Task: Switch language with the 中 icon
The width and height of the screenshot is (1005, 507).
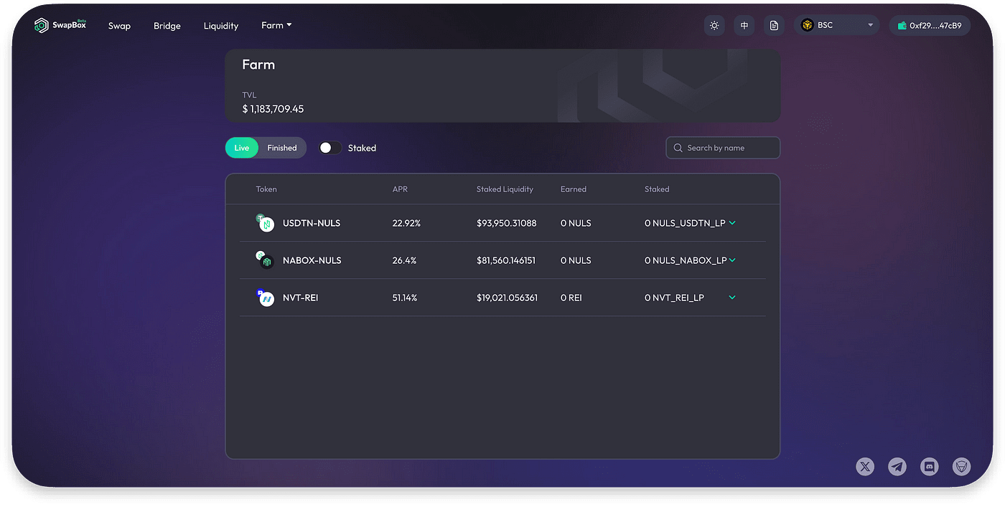Action: (744, 25)
